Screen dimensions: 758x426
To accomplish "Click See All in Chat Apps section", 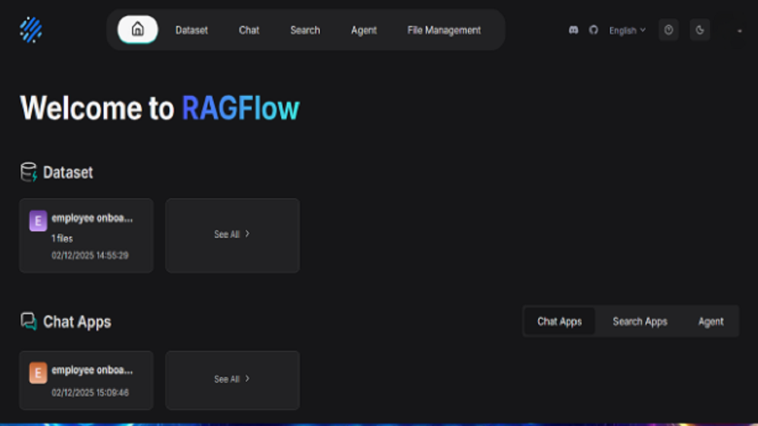I will coord(232,379).
